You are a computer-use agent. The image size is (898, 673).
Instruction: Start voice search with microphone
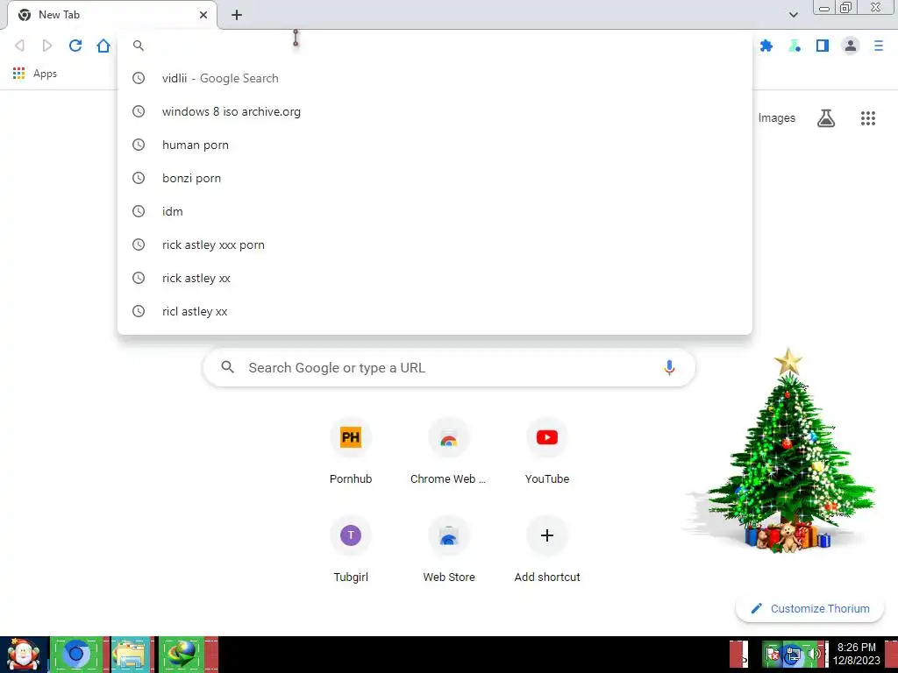[x=669, y=367]
